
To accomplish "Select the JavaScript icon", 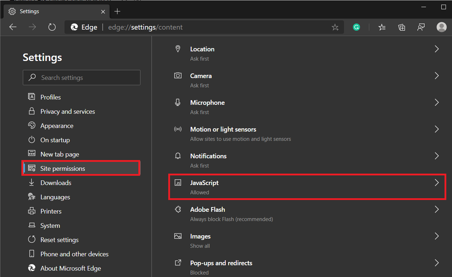I will click(x=178, y=183).
